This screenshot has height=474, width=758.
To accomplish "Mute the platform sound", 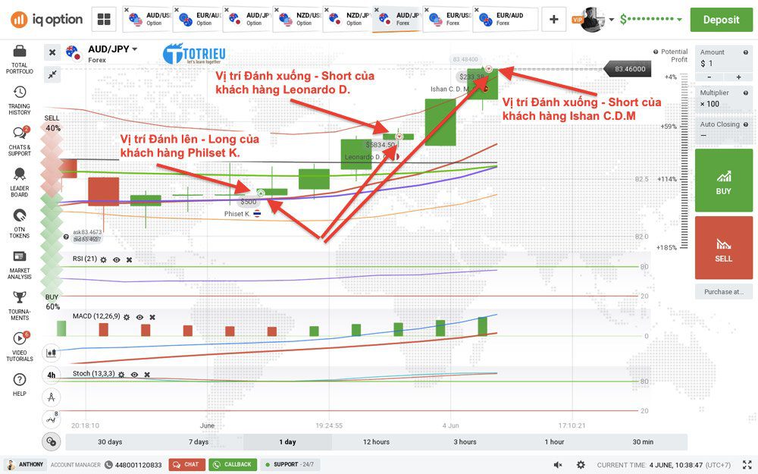I will (x=558, y=465).
